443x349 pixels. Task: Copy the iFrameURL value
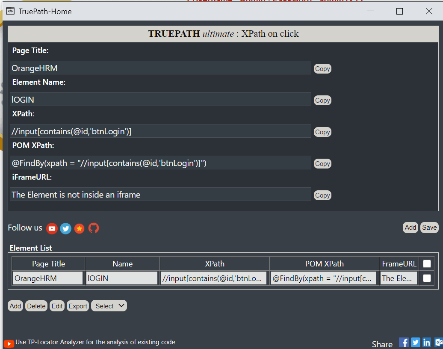322,195
